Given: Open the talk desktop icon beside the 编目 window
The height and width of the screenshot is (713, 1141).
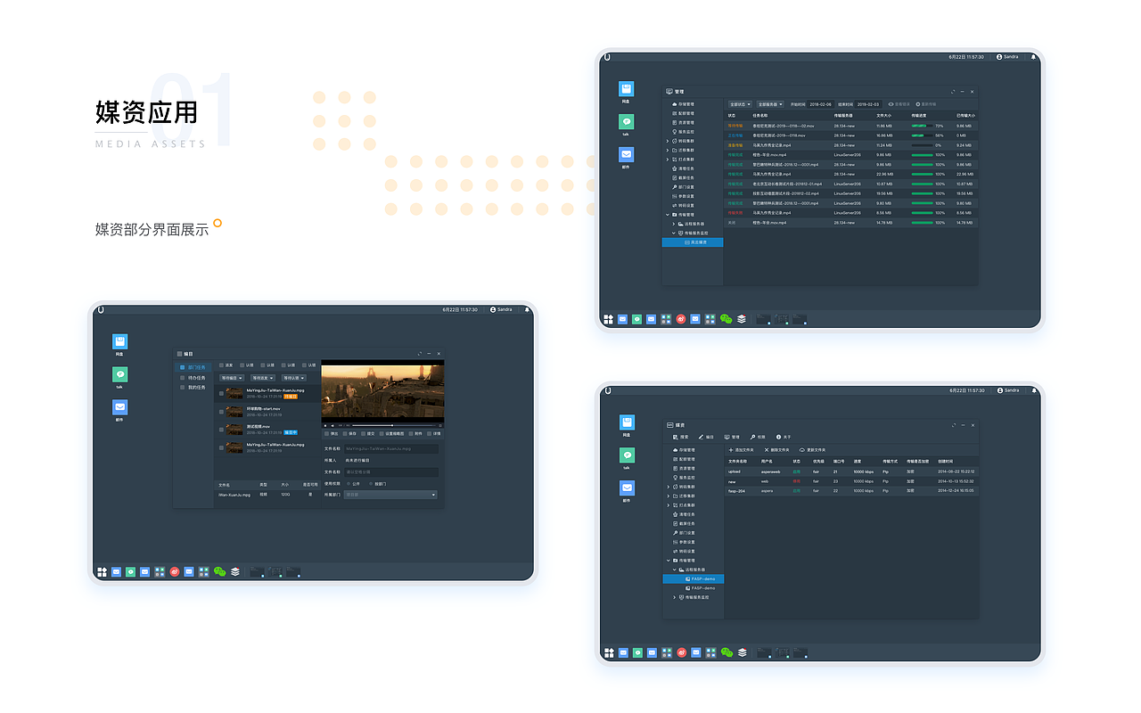Looking at the screenshot, I should pos(119,375).
